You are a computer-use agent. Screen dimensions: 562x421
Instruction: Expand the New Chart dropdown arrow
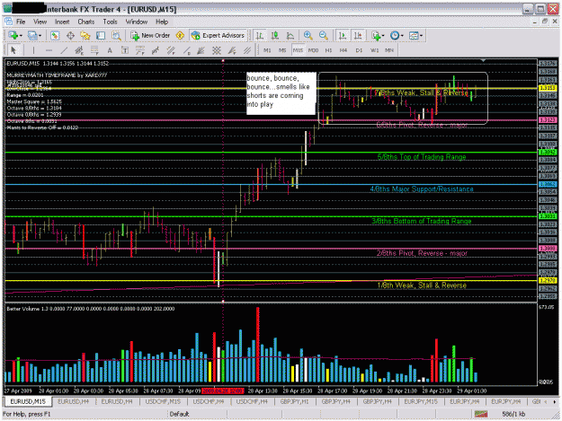point(21,35)
